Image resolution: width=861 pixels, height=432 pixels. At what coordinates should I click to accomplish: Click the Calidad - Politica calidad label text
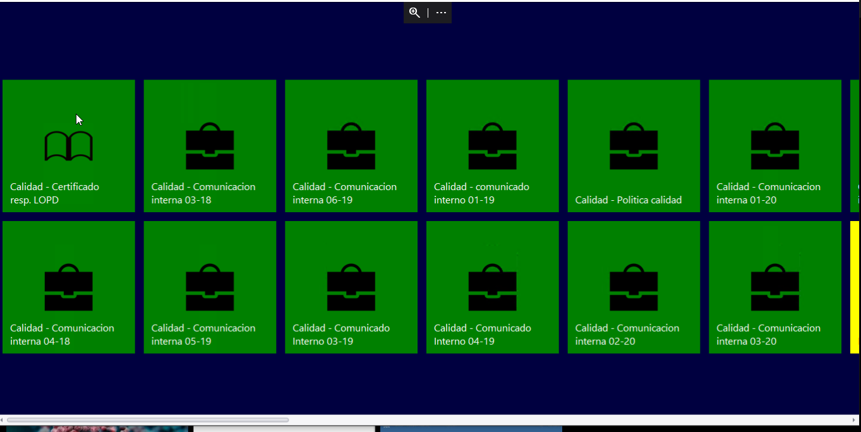pyautogui.click(x=629, y=200)
